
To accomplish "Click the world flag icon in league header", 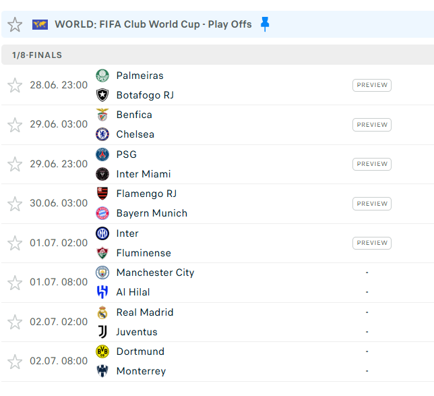I will click(x=40, y=24).
